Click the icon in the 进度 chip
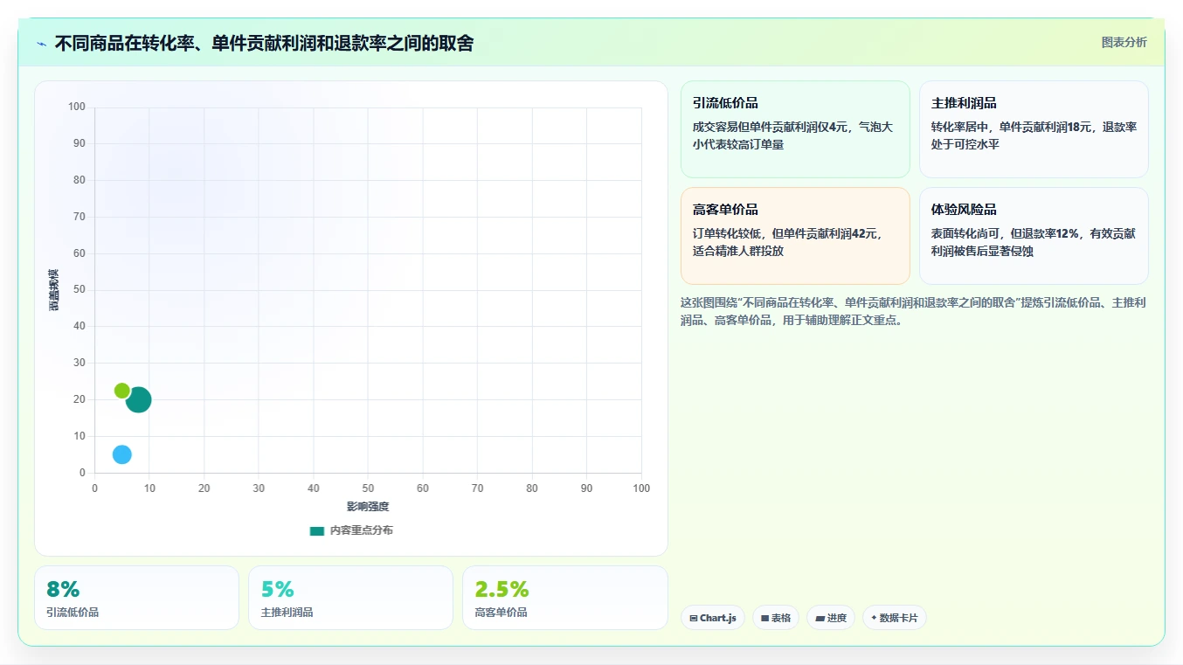The image size is (1183, 665). [820, 618]
